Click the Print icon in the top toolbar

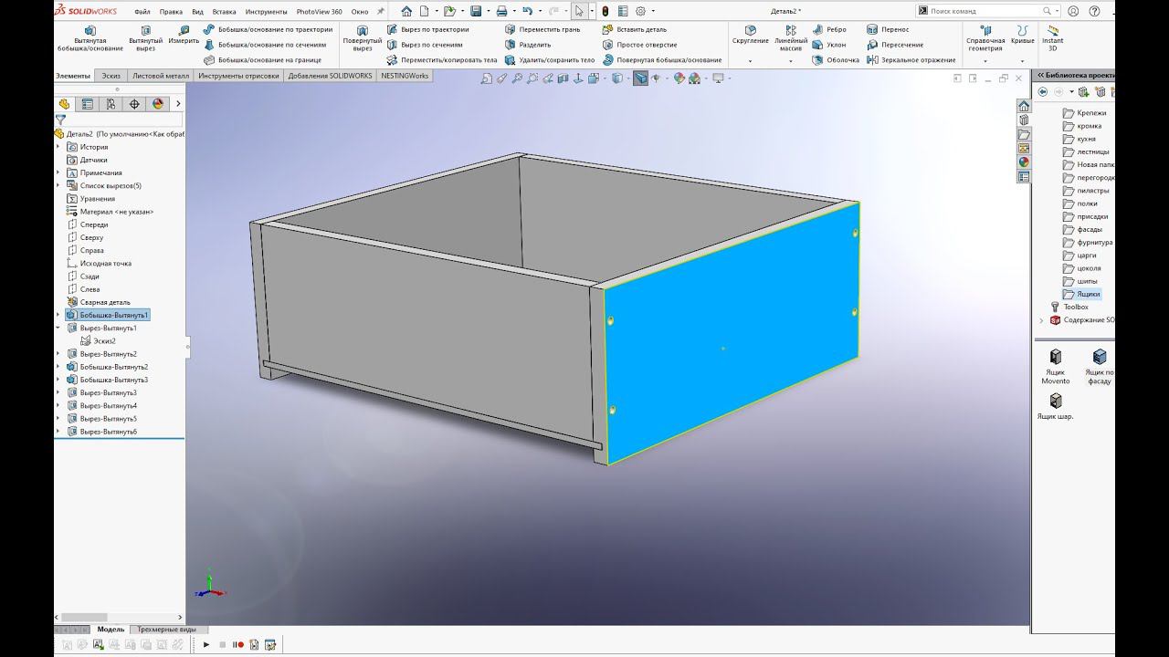pyautogui.click(x=501, y=11)
